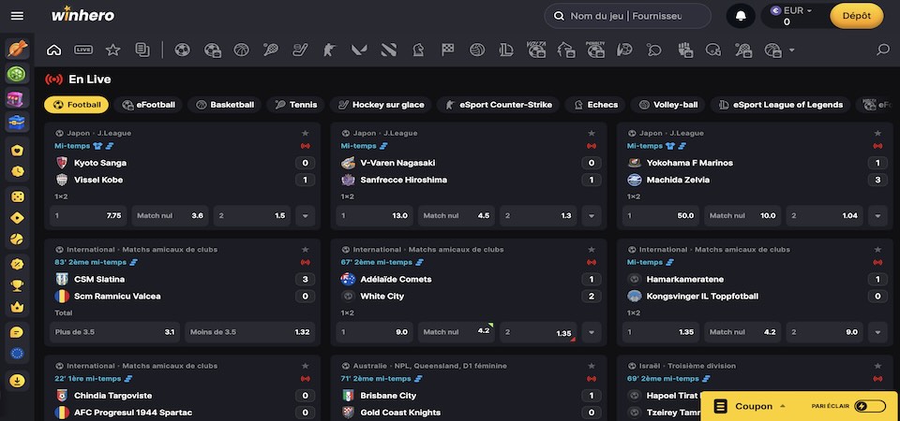Select the Echecs tab
The image size is (900, 421).
[x=595, y=105]
